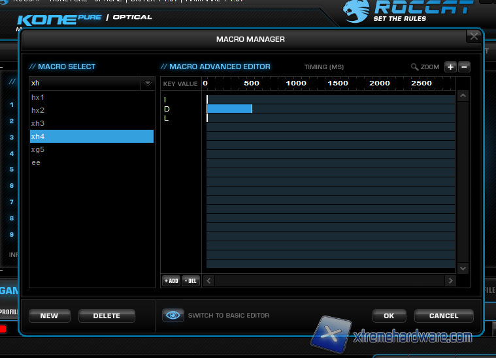Viewport: 496px width, 358px height.
Task: Click the horizontal scroll left arrow
Action: pyautogui.click(x=208, y=280)
